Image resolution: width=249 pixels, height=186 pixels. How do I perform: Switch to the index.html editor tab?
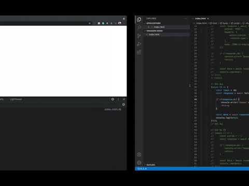201,19
